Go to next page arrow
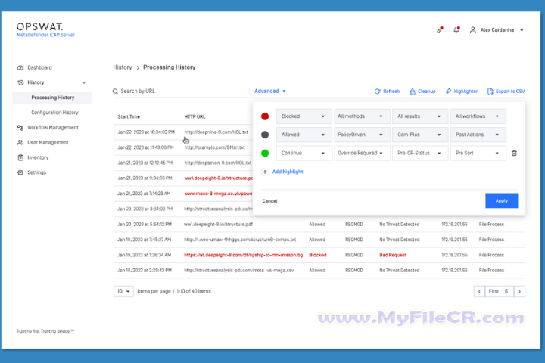Screen dimensions: 545x363 (x=519, y=291)
